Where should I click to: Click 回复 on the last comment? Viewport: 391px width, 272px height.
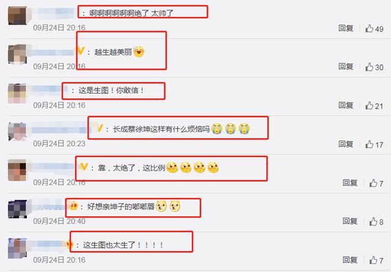349,260
